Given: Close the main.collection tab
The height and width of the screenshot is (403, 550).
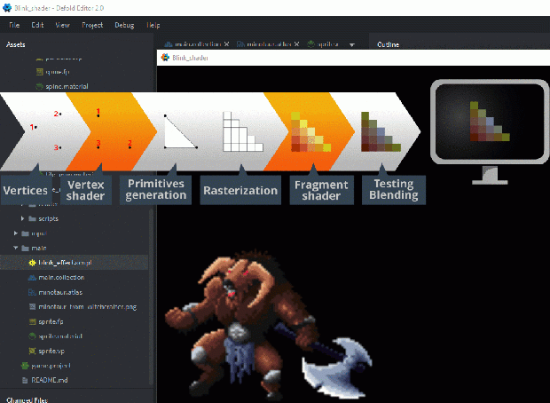Looking at the screenshot, I should coord(226,43).
